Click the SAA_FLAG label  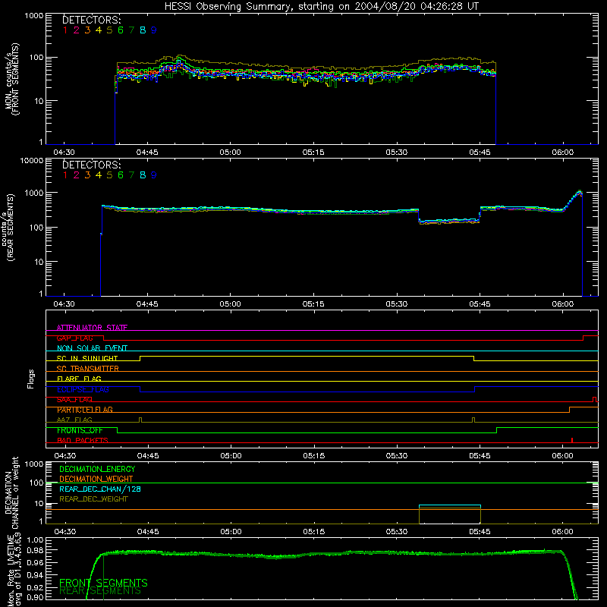tap(74, 400)
